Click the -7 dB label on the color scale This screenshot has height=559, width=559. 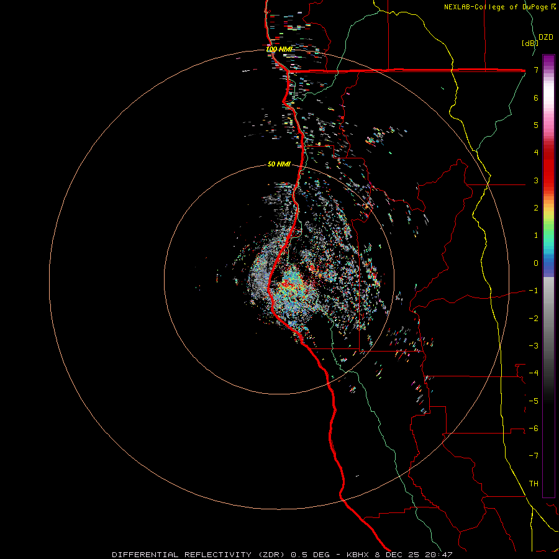(534, 456)
